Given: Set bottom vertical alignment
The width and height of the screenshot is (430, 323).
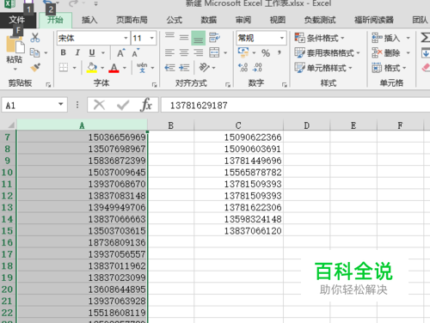Looking at the screenshot, I should (x=198, y=38).
